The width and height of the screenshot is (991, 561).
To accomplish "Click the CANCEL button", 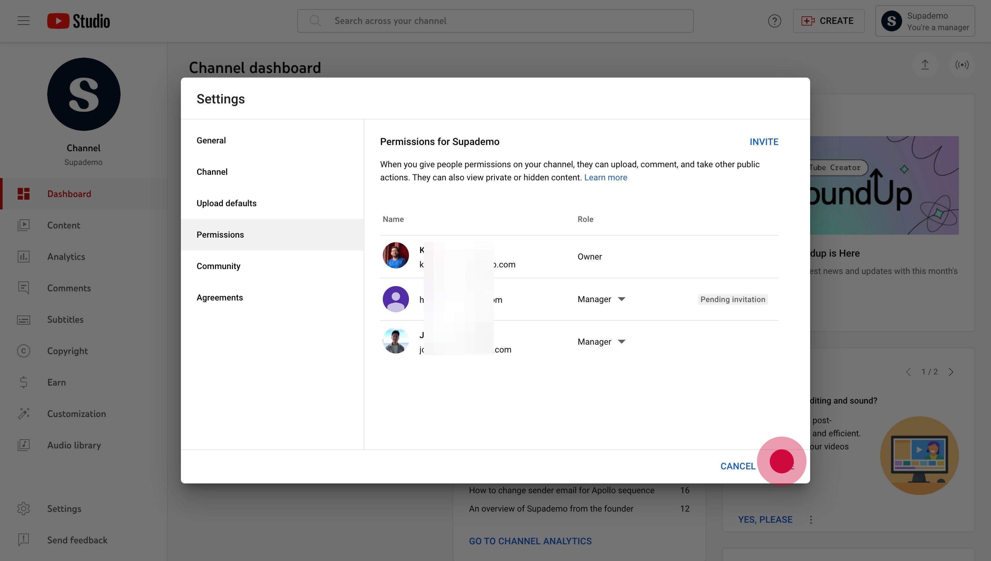I will tap(738, 466).
